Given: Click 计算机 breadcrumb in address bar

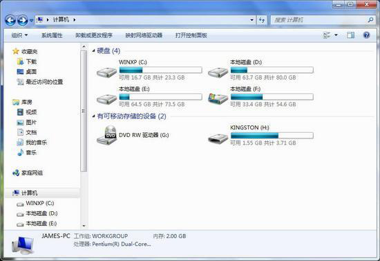Looking at the screenshot, I should [x=61, y=19].
